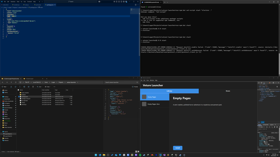Select run-npm.bat in file list

[25, 101]
